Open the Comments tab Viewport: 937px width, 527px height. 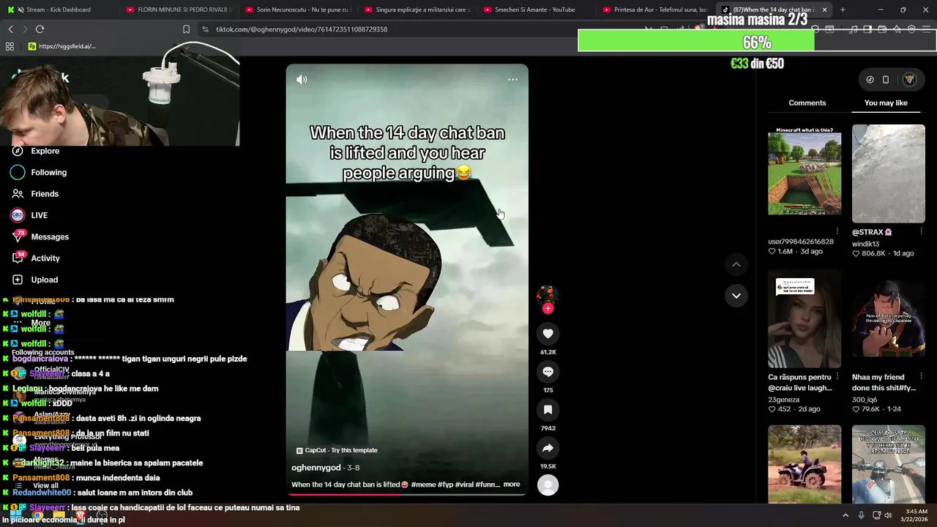pyautogui.click(x=807, y=102)
